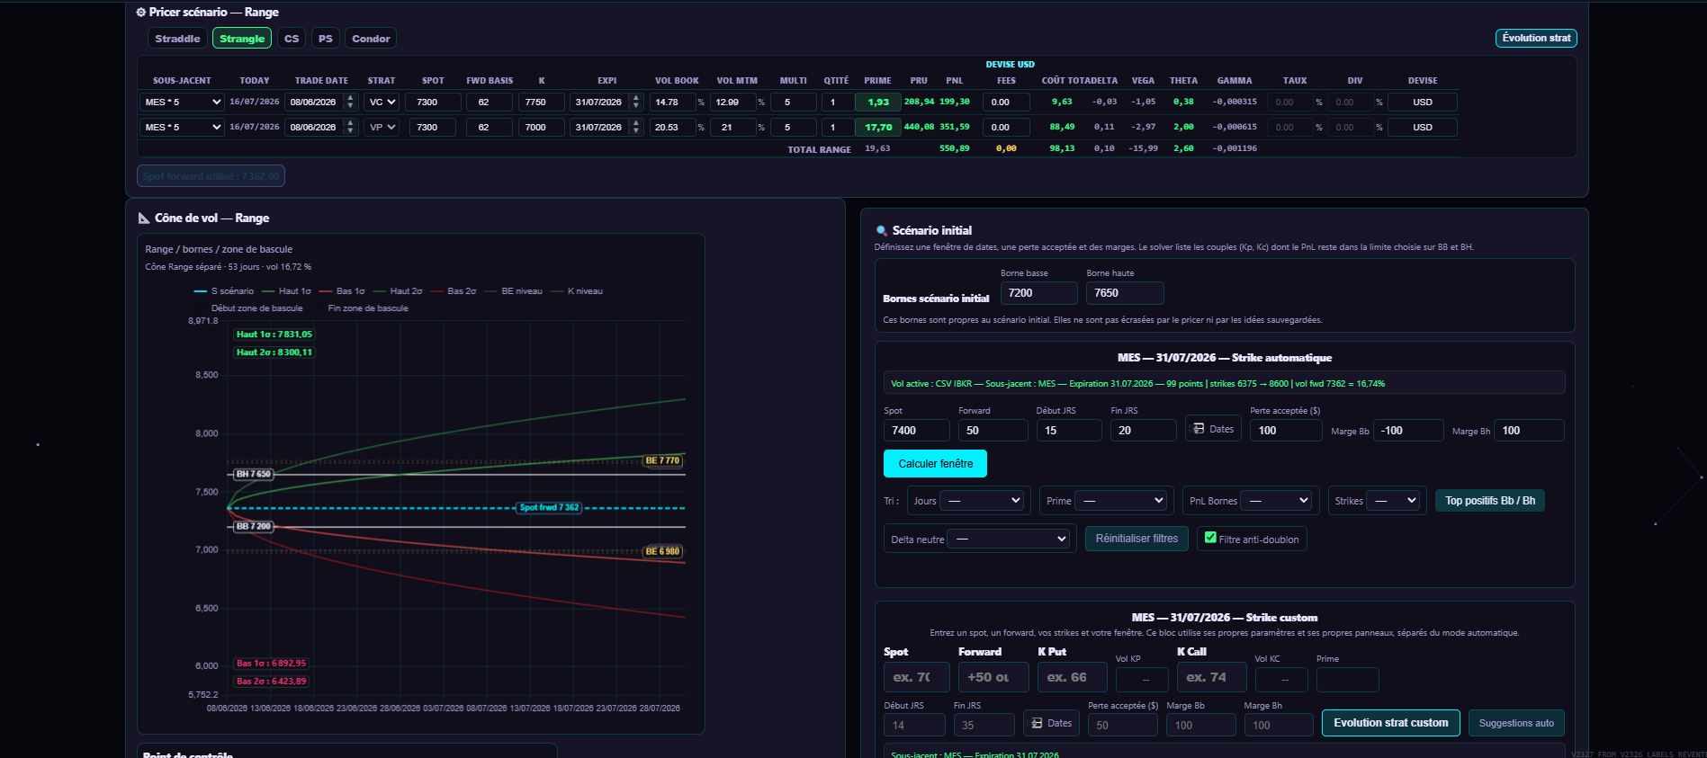Open Dates in the Strike automatique block
The width and height of the screenshot is (1707, 758).
pyautogui.click(x=1213, y=429)
